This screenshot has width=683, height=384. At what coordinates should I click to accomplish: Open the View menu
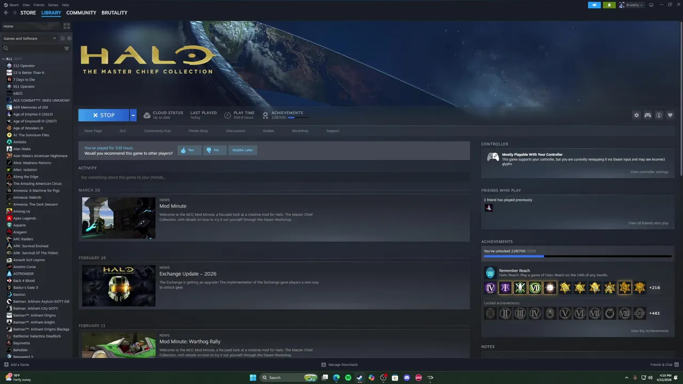tap(26, 5)
